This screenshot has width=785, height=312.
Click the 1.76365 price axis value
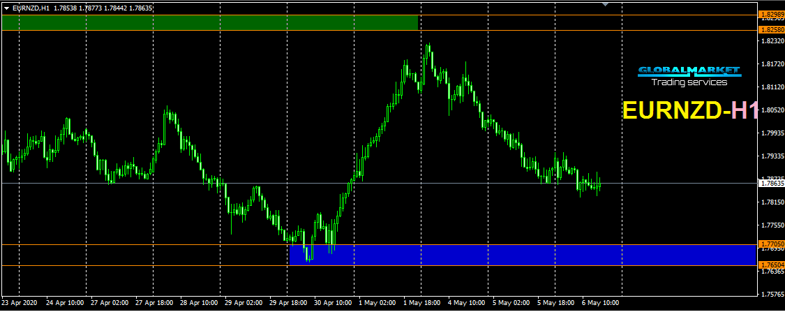coord(772,272)
